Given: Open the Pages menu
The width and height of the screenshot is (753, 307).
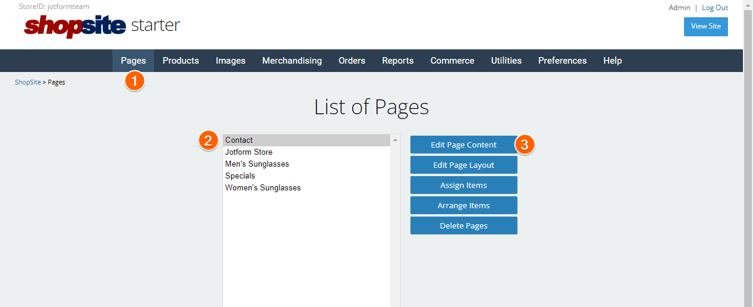Looking at the screenshot, I should [133, 61].
